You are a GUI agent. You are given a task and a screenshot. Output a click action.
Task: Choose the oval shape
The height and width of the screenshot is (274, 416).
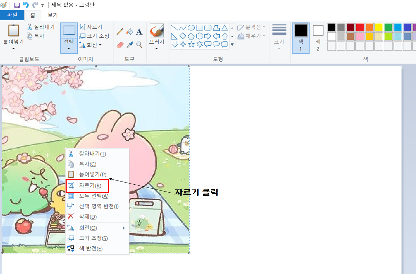coord(191,28)
